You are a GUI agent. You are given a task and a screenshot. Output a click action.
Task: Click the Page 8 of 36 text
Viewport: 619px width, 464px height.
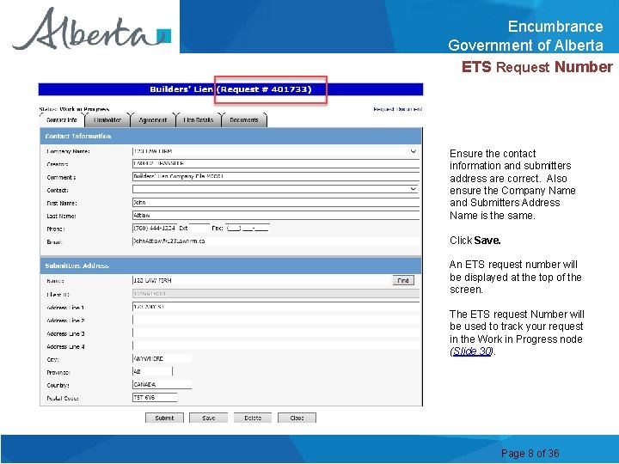[x=530, y=454]
